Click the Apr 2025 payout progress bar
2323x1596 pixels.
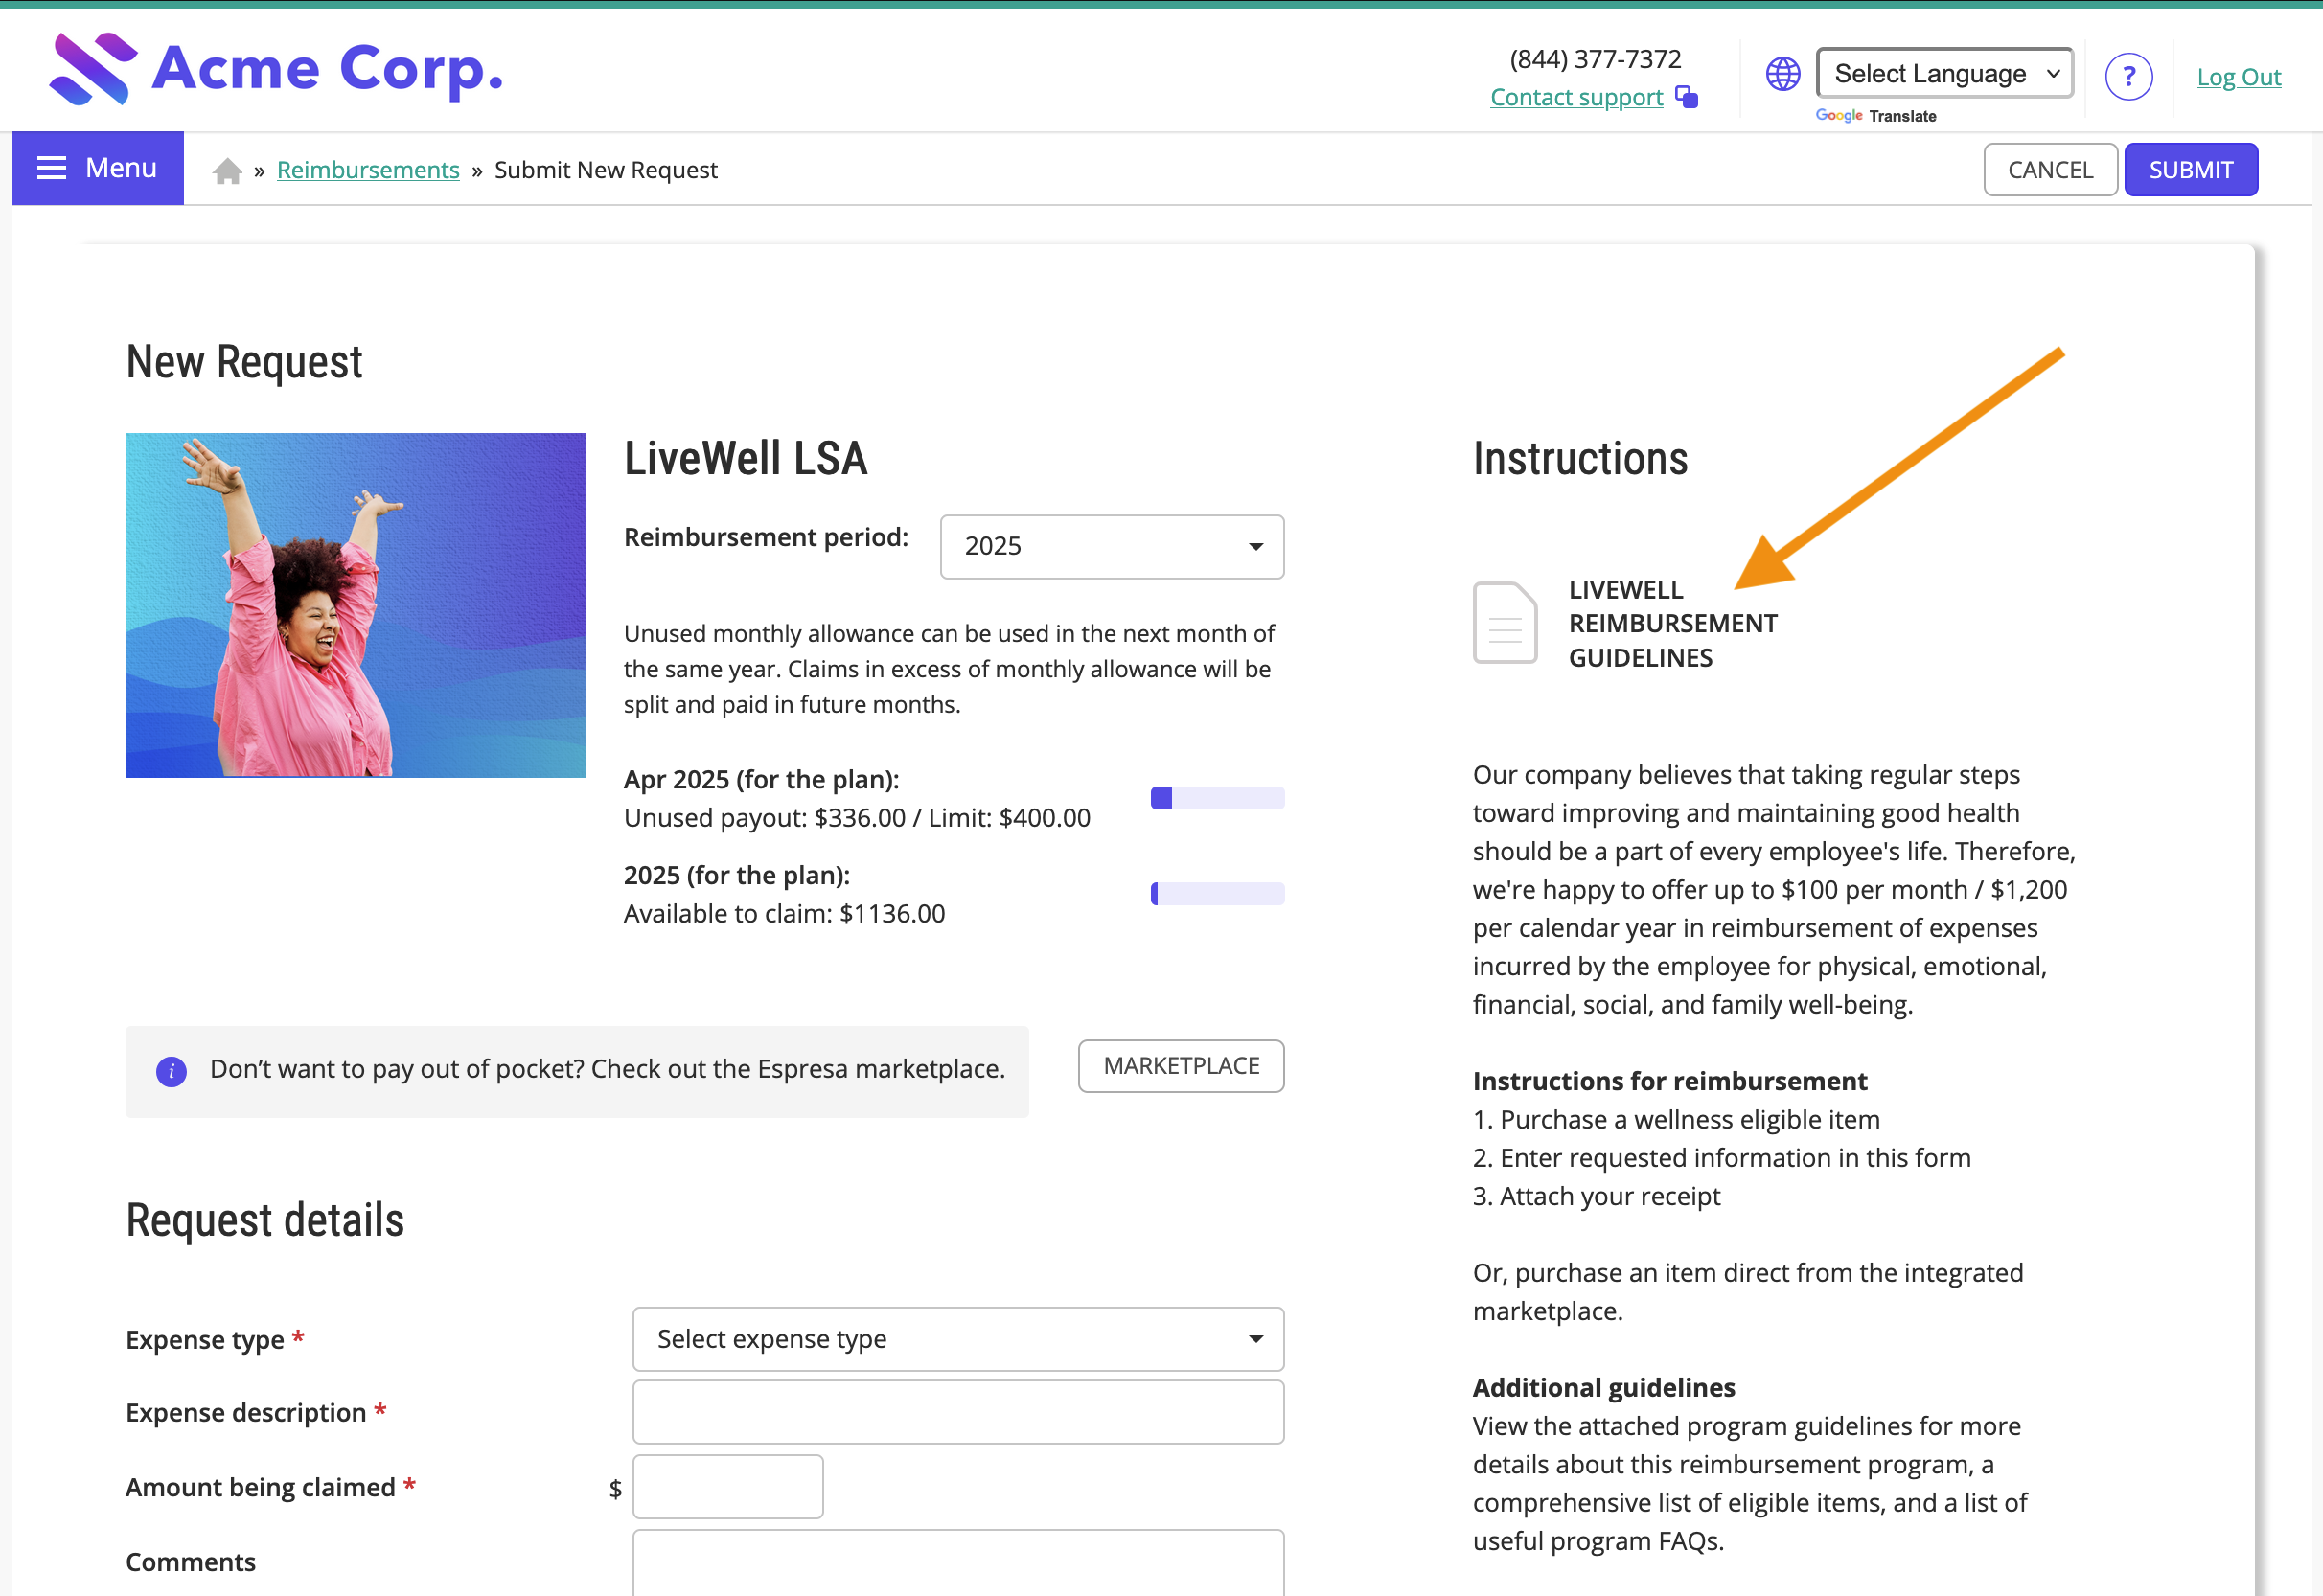click(x=1216, y=798)
